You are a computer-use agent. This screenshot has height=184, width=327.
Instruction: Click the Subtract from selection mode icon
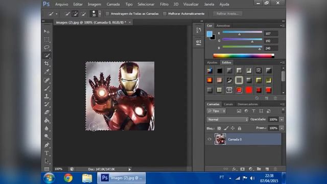(x=83, y=14)
